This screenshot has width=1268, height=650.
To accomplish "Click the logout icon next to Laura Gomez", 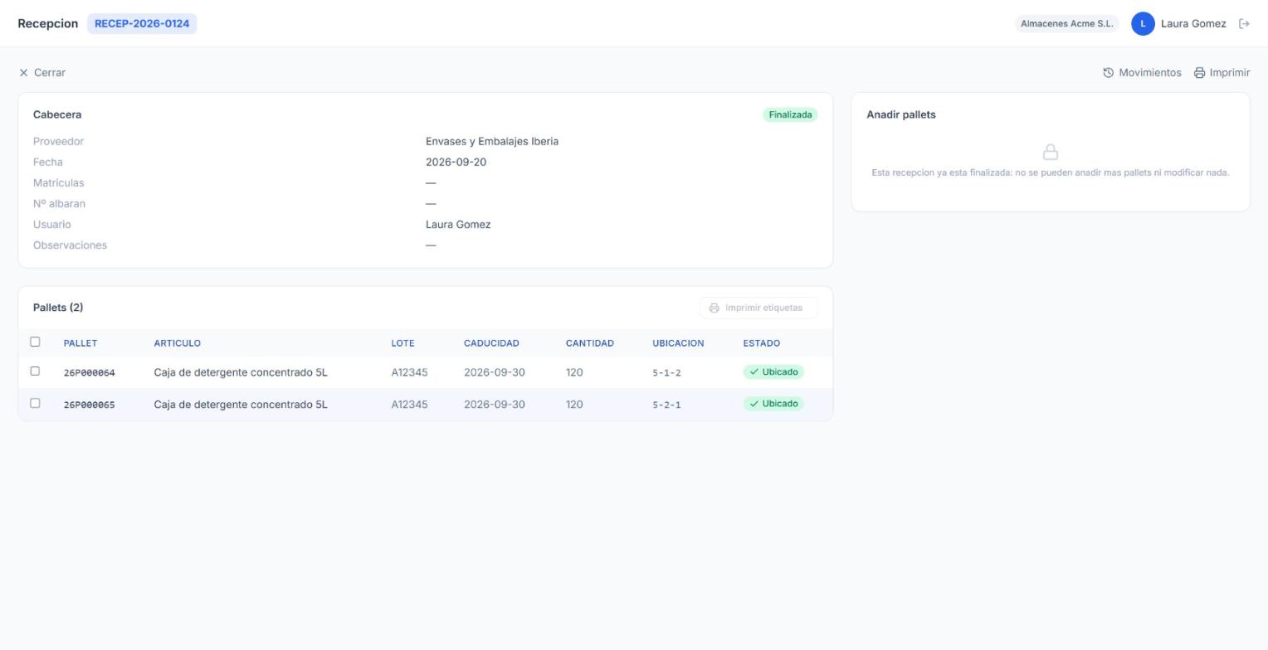I will (x=1244, y=24).
